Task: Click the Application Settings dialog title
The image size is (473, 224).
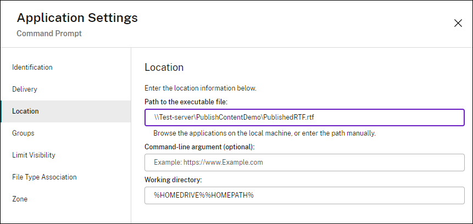Action: (x=77, y=18)
